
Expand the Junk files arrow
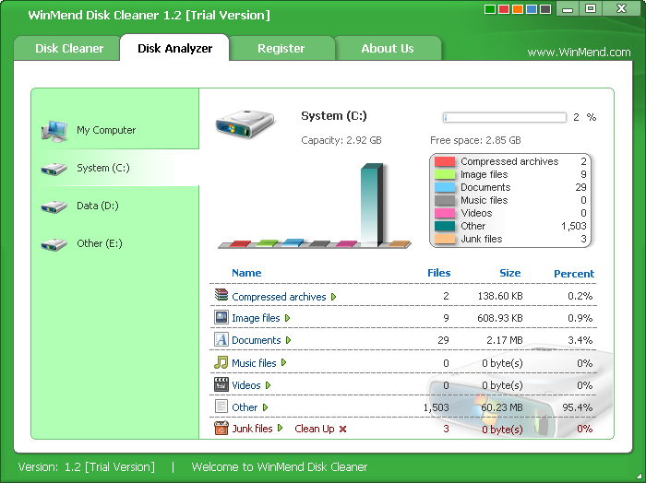pyautogui.click(x=281, y=429)
